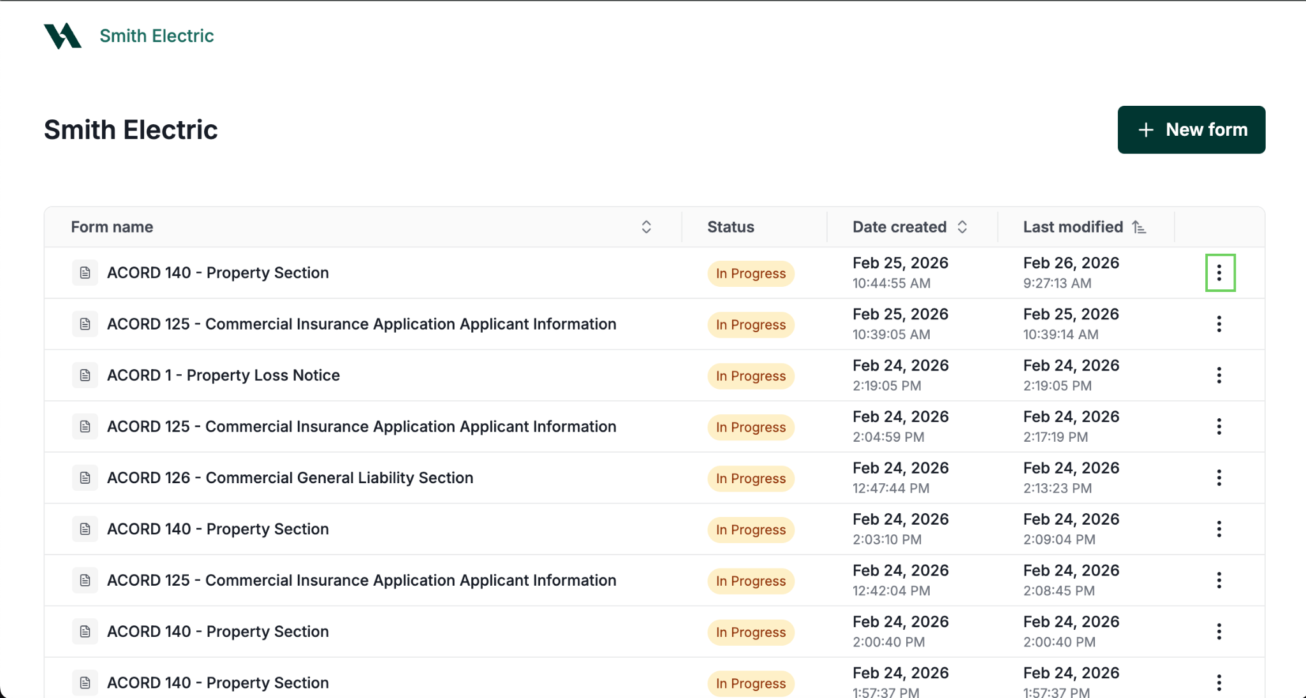Click the company logo in the header
Screen dimensions: 1306x698
click(62, 36)
